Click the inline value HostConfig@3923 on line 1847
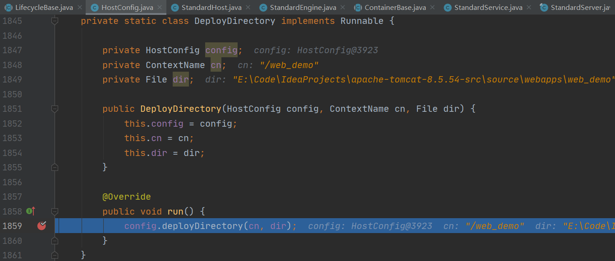615x261 pixels. [338, 50]
